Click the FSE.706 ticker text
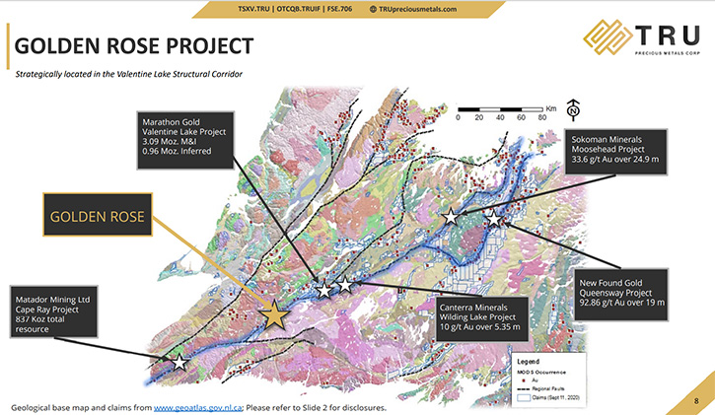Image resolution: width=715 pixels, height=415 pixels. point(339,9)
